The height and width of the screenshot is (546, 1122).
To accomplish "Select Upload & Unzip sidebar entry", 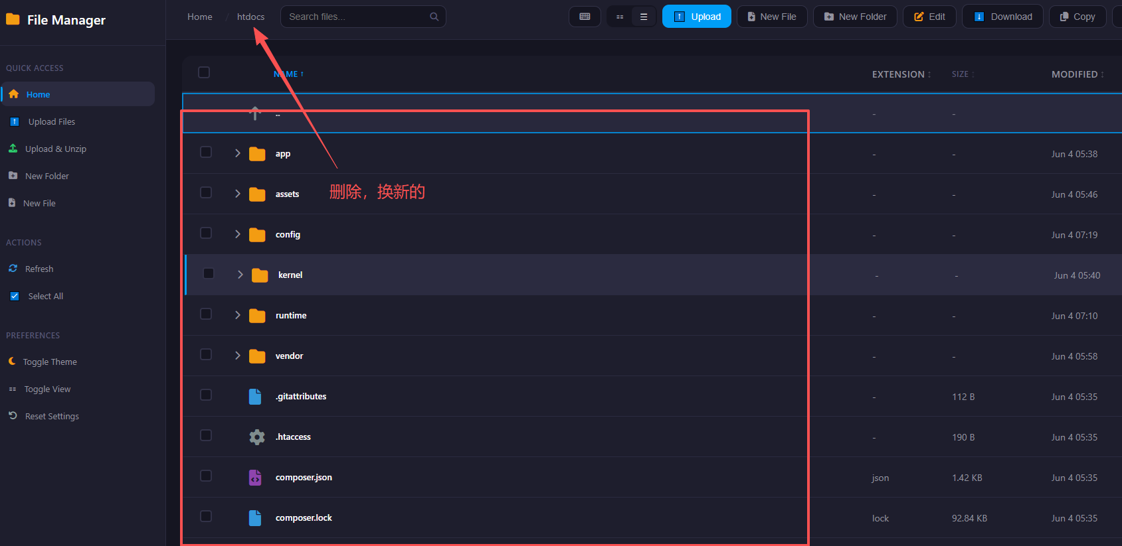I will pos(78,149).
